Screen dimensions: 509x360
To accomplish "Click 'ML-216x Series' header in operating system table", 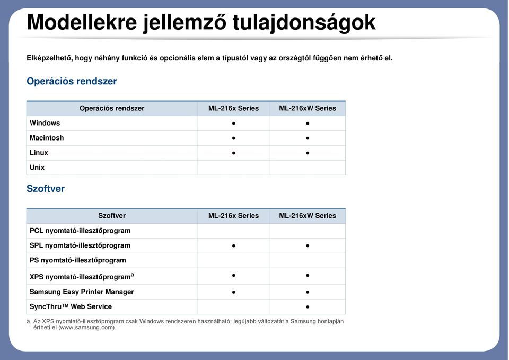I will click(233, 108).
